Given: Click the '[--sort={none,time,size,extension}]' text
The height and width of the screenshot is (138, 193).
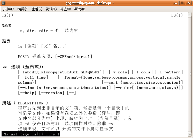Looking at the screenshot, I should [x=142, y=82].
